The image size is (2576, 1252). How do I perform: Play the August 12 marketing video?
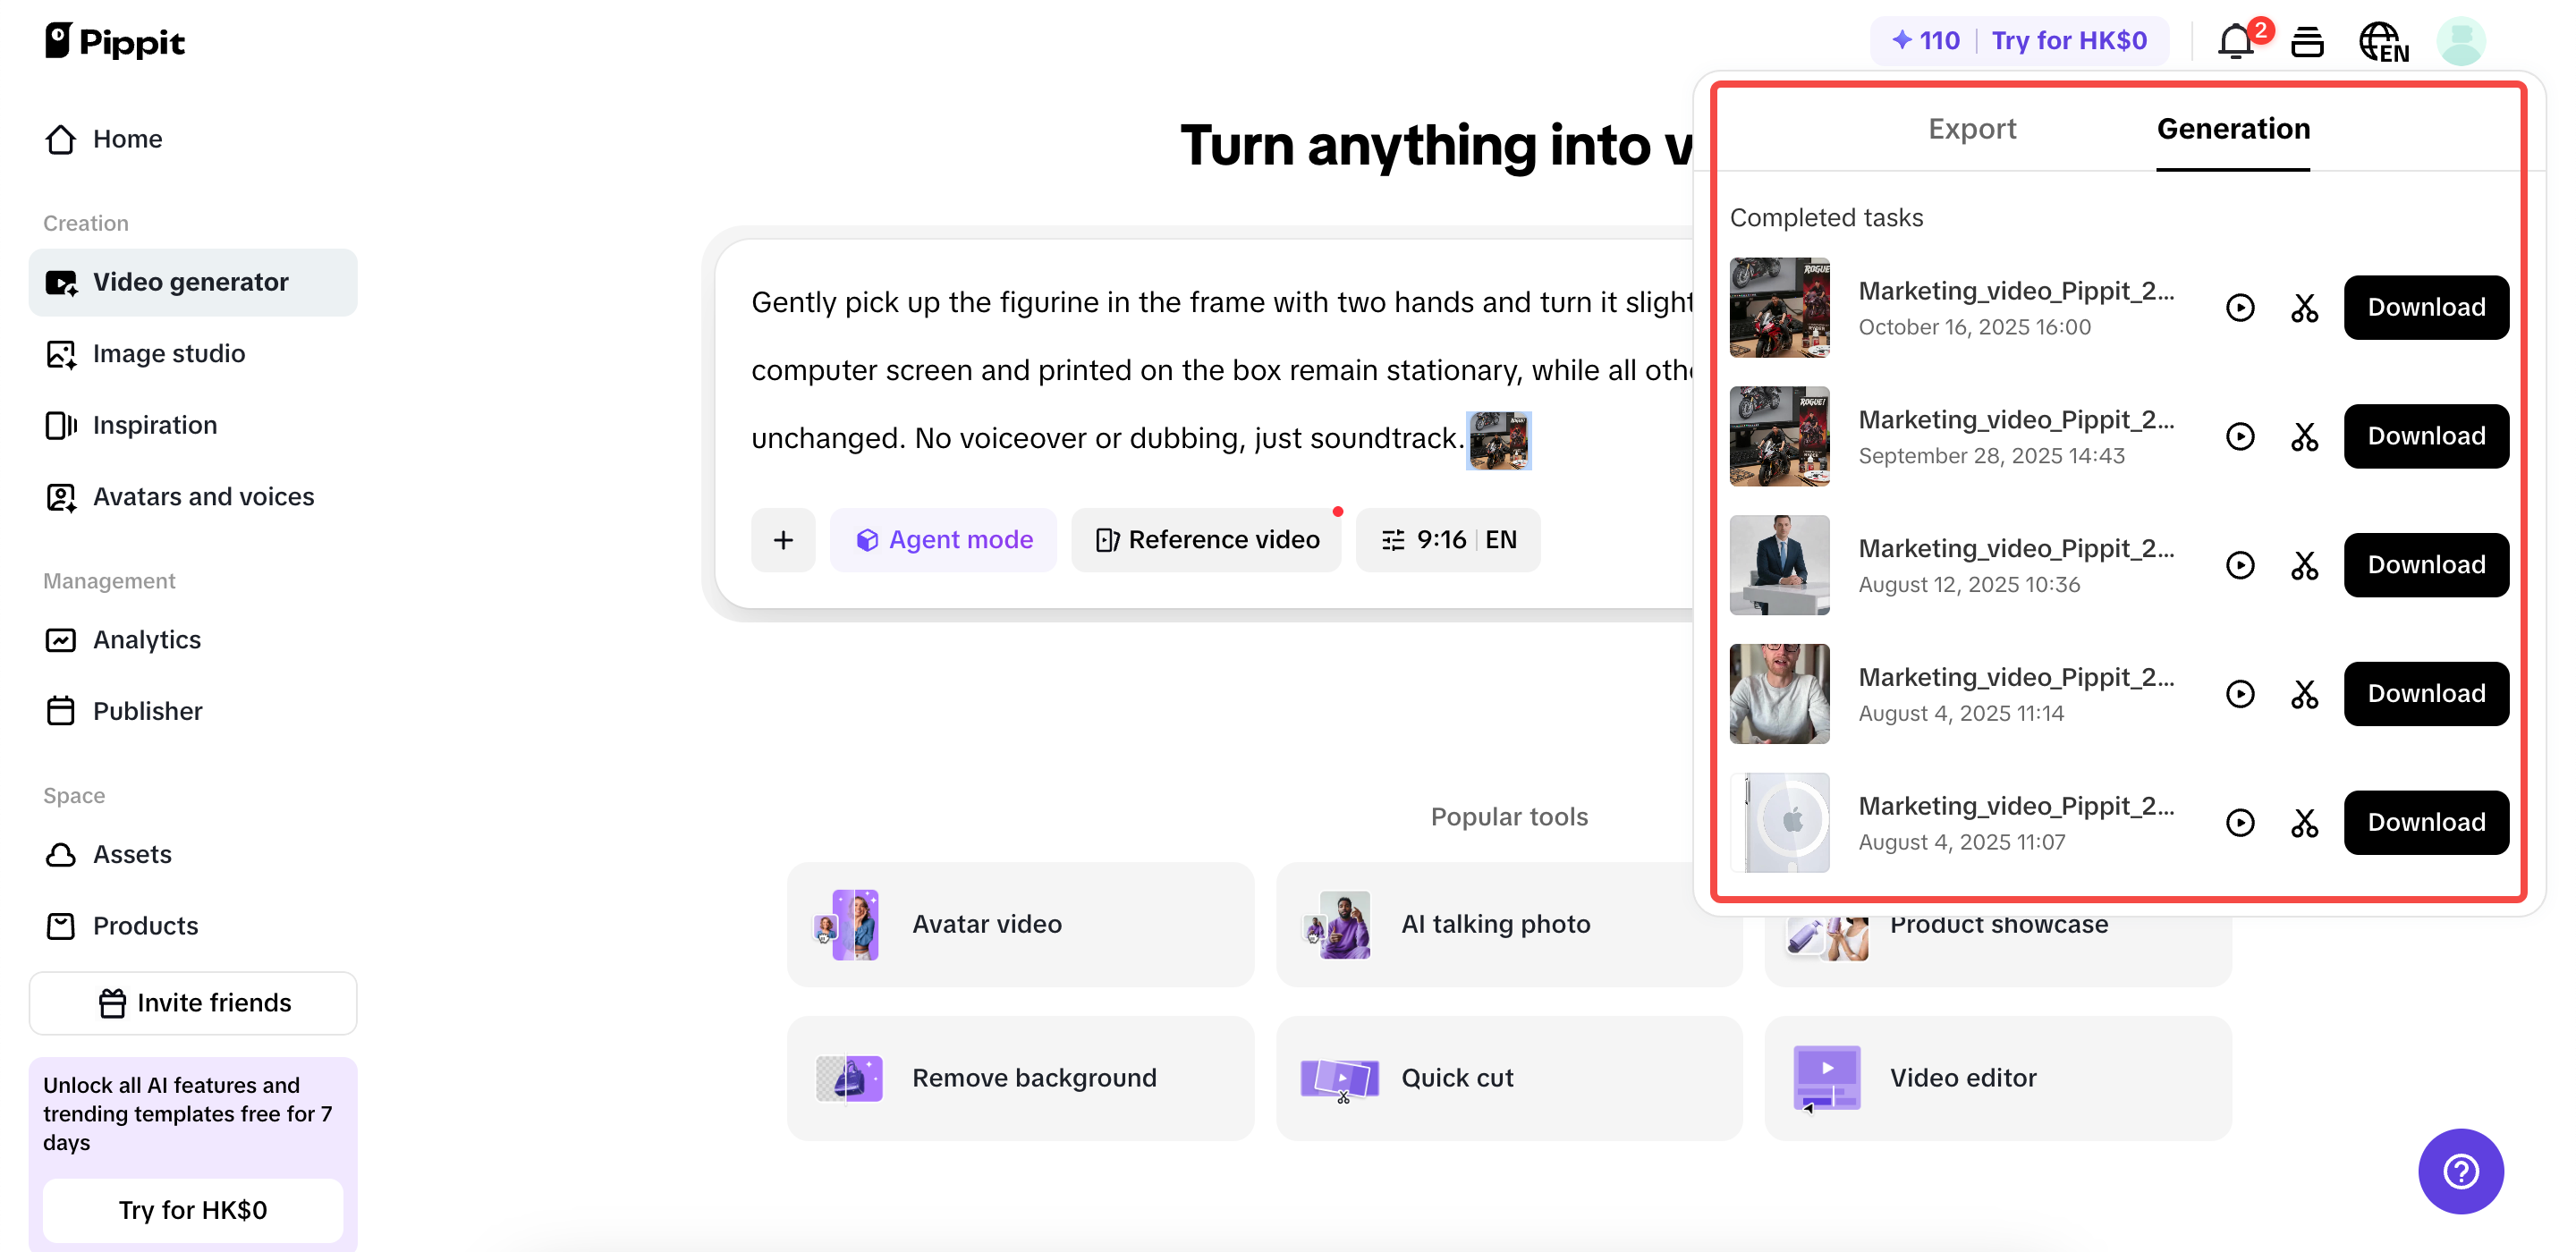(x=2240, y=565)
